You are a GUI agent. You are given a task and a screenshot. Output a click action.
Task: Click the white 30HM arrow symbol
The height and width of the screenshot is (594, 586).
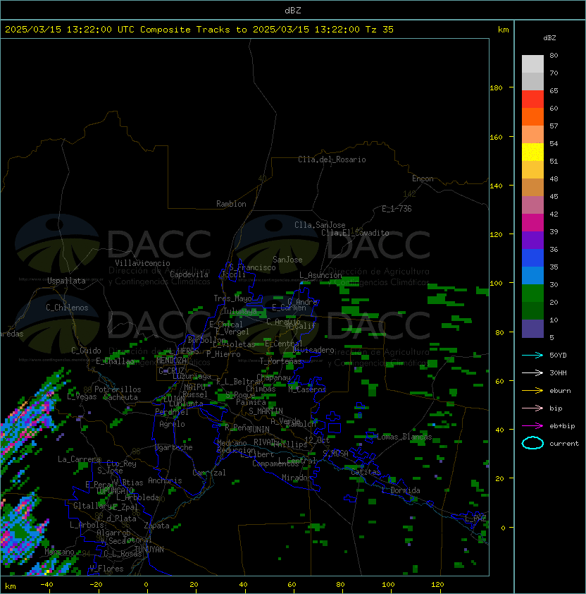[x=532, y=373]
